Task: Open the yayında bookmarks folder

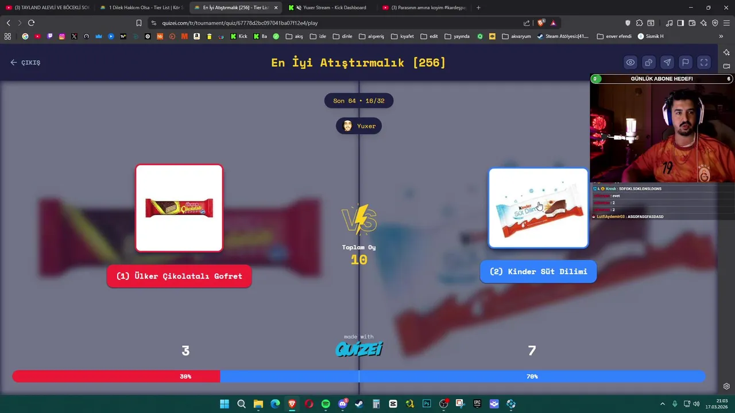Action: coord(457,36)
